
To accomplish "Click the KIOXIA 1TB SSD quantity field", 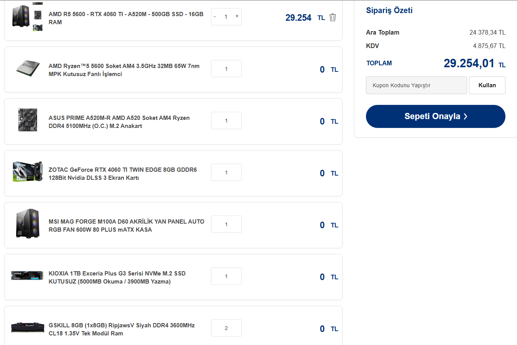I will (x=226, y=276).
